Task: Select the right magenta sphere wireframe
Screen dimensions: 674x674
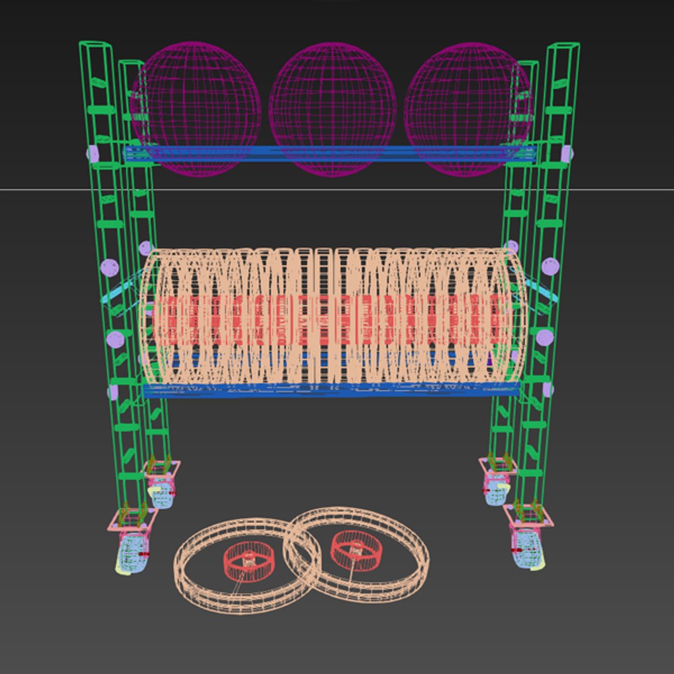Action: 469,109
